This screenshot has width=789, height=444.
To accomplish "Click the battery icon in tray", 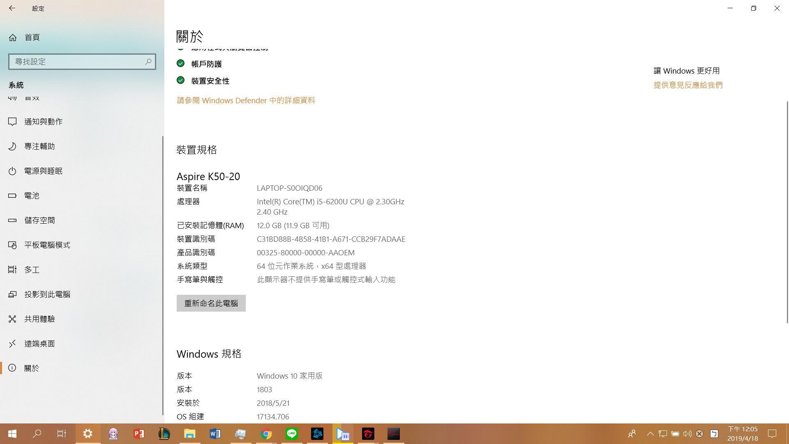I will [x=675, y=434].
